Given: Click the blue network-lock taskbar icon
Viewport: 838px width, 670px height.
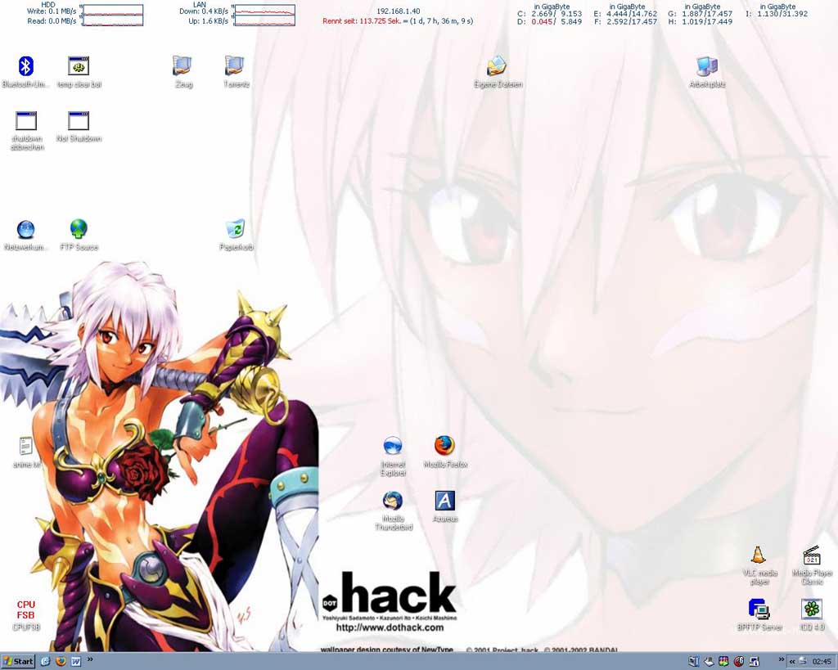Looking at the screenshot, I should (754, 662).
